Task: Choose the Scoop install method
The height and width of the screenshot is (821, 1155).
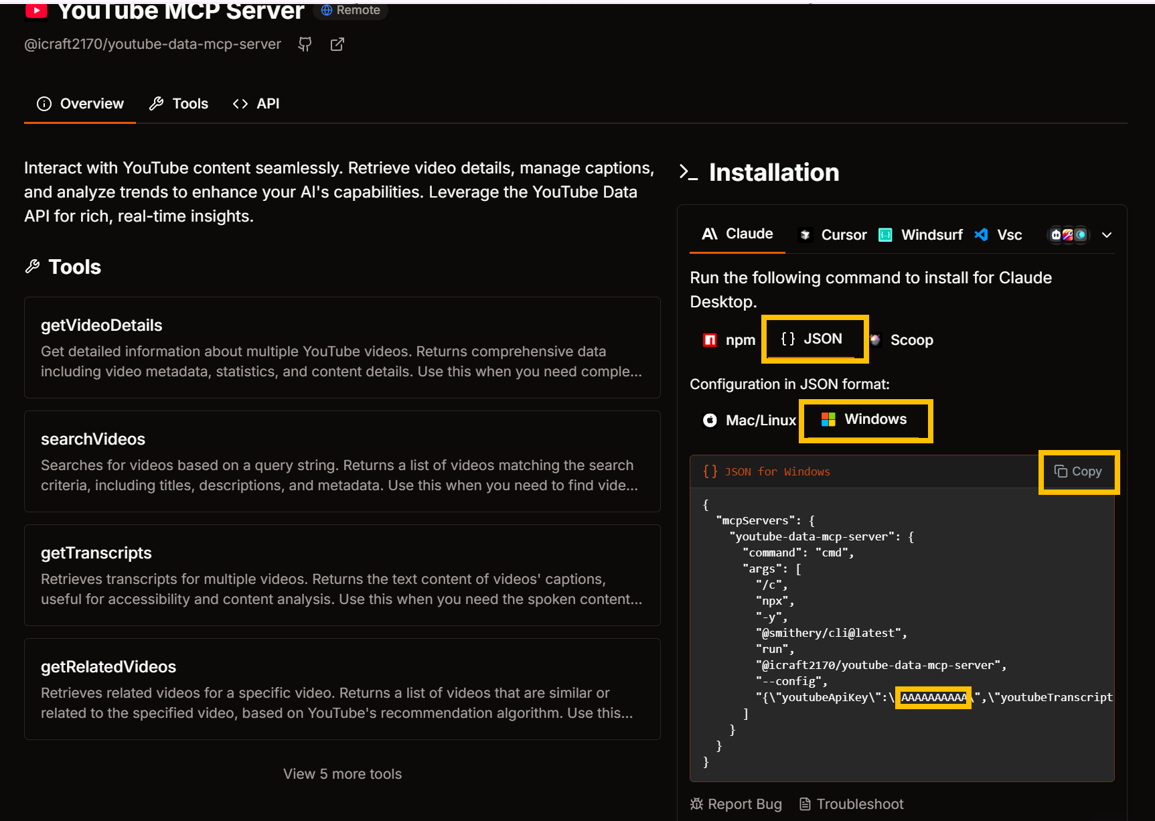Action: [901, 340]
